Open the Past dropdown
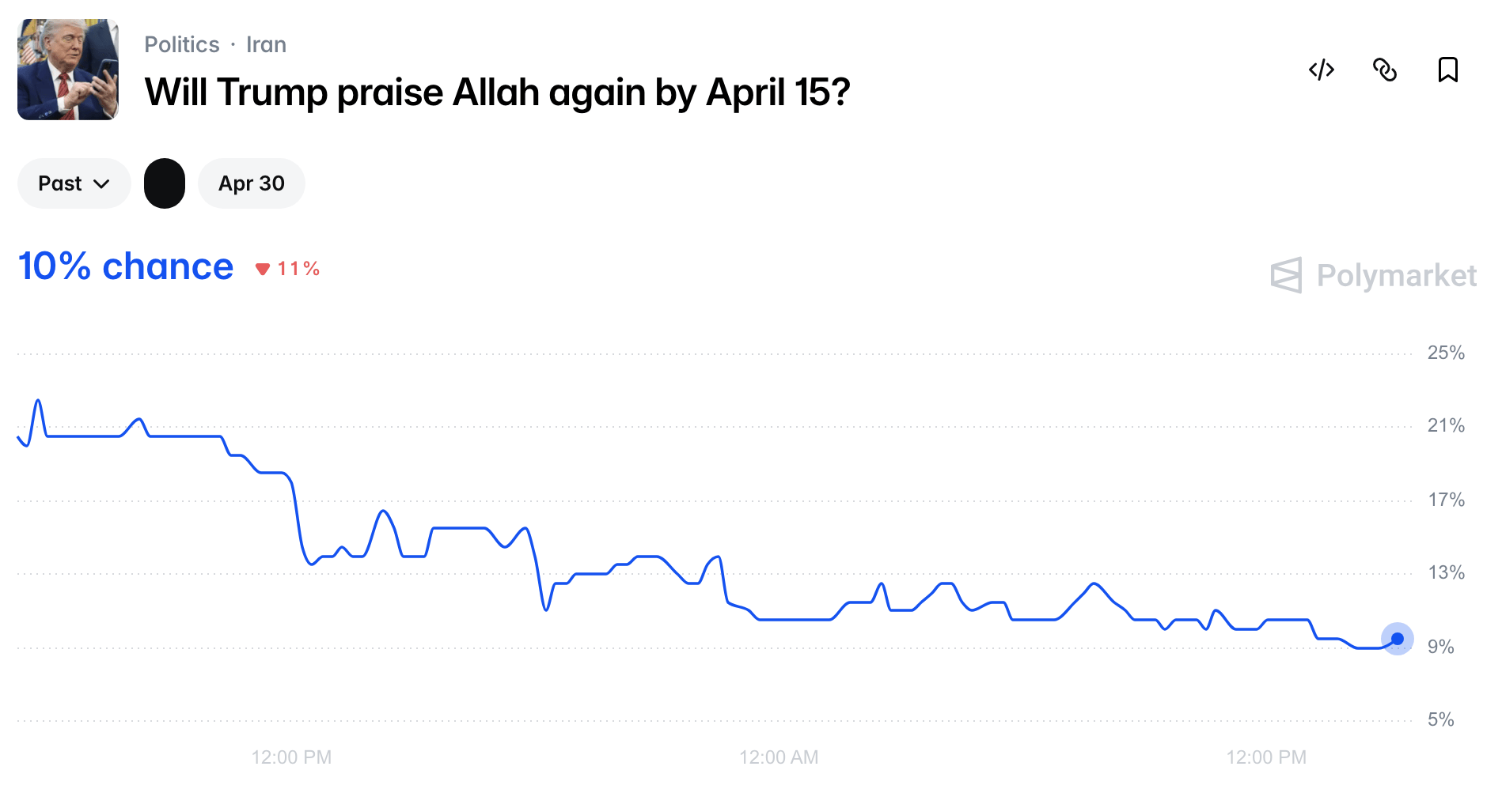Image resolution: width=1502 pixels, height=789 pixels. tap(74, 183)
